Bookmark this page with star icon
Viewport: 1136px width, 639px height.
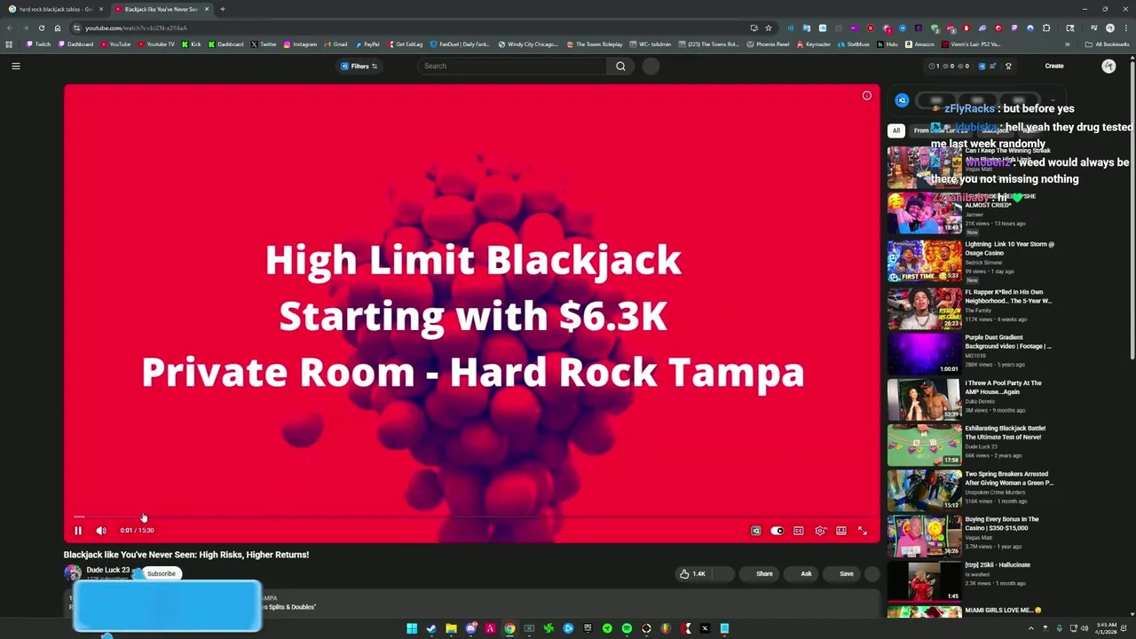tap(769, 28)
